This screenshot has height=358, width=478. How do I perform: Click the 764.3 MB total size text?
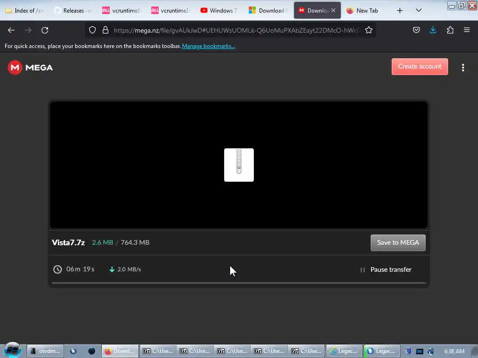[x=135, y=242]
